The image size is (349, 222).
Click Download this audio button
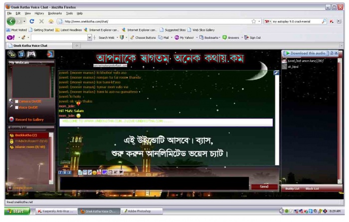pos(306,53)
